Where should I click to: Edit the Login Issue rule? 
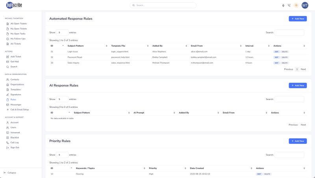[x=276, y=52]
